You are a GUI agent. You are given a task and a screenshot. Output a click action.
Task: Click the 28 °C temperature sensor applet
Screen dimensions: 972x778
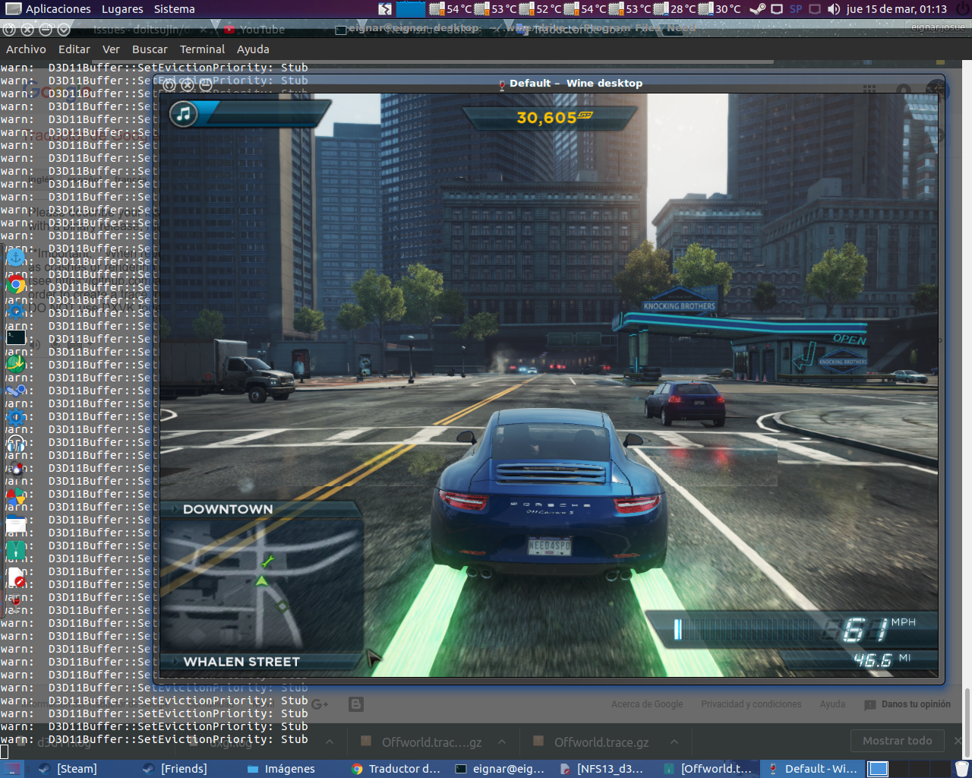pyautogui.click(x=674, y=9)
